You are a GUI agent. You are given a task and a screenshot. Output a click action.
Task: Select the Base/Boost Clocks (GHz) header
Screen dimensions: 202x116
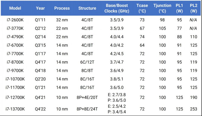117,8
